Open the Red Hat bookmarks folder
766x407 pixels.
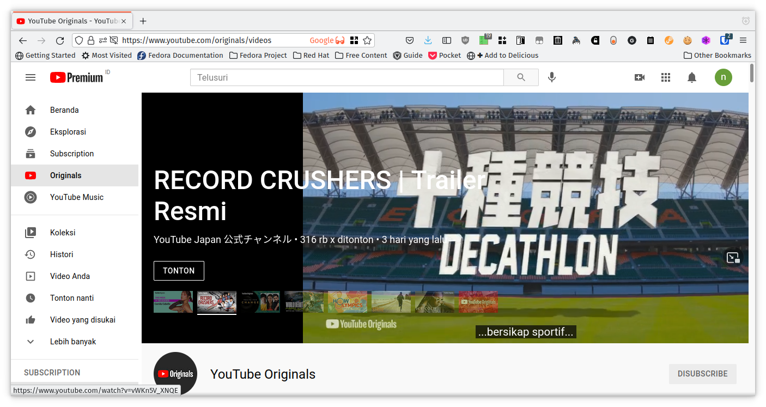311,56
